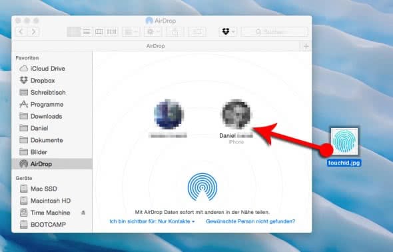
Task: Click the AirDrop sidebar icon
Action: point(23,164)
